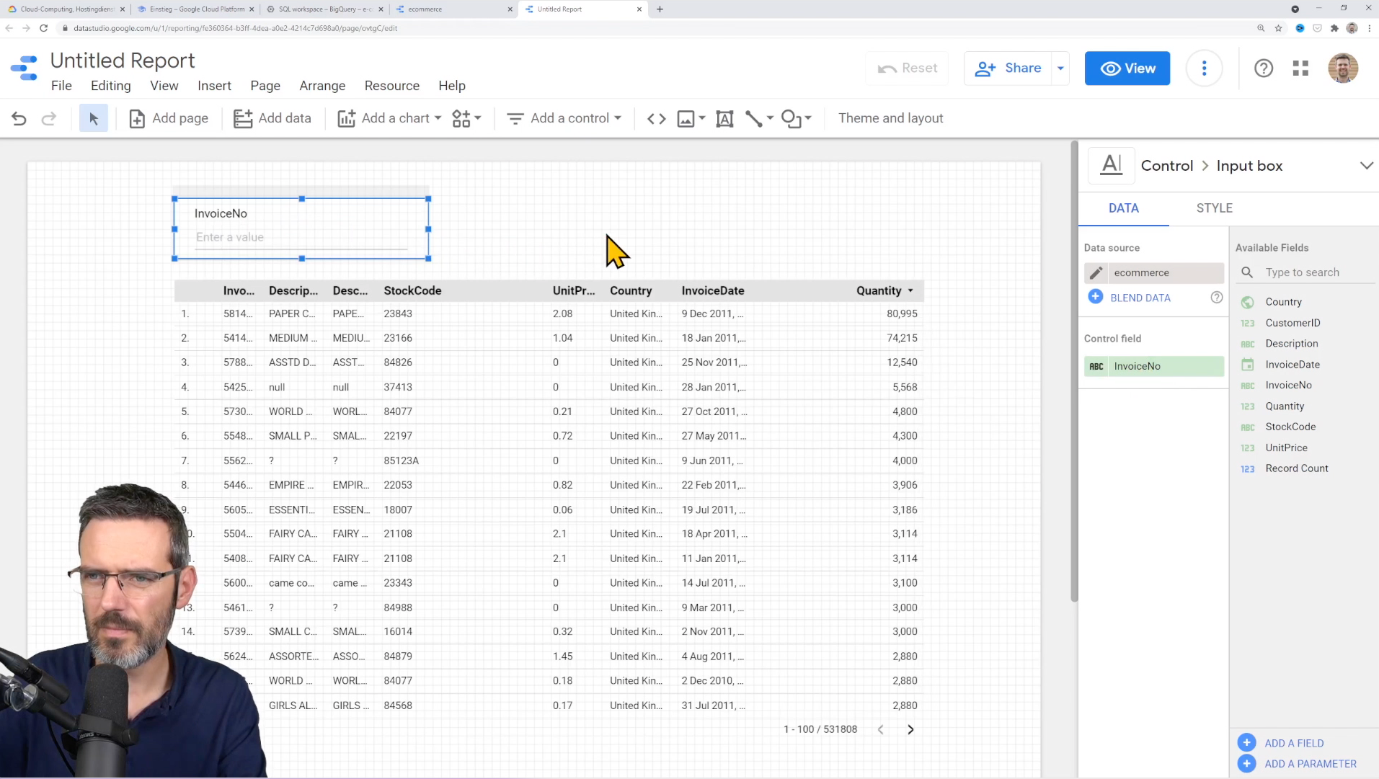Select the Record Count available field
Viewport: 1379px width, 779px height.
[1296, 468]
